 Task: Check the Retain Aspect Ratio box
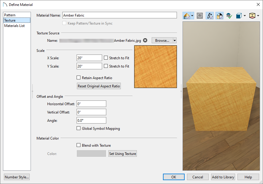[79, 77]
